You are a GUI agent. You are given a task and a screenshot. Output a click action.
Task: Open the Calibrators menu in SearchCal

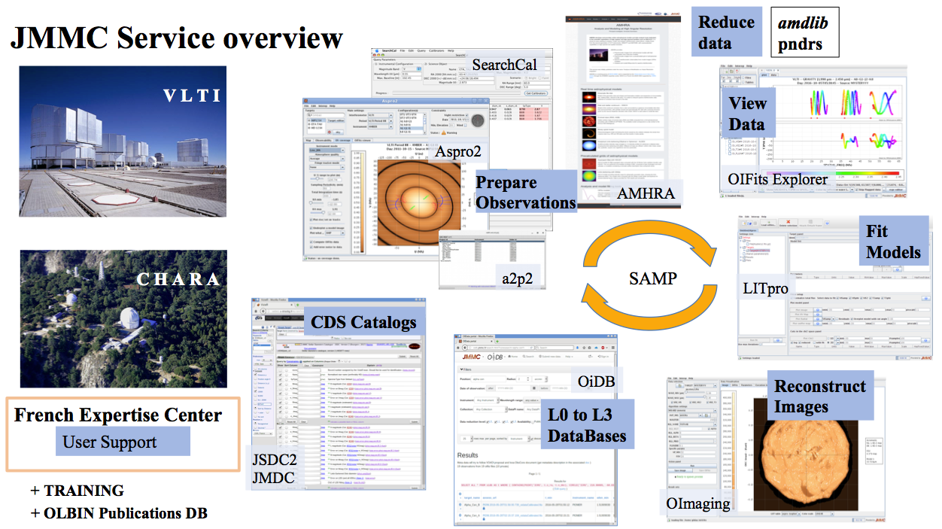coord(436,50)
